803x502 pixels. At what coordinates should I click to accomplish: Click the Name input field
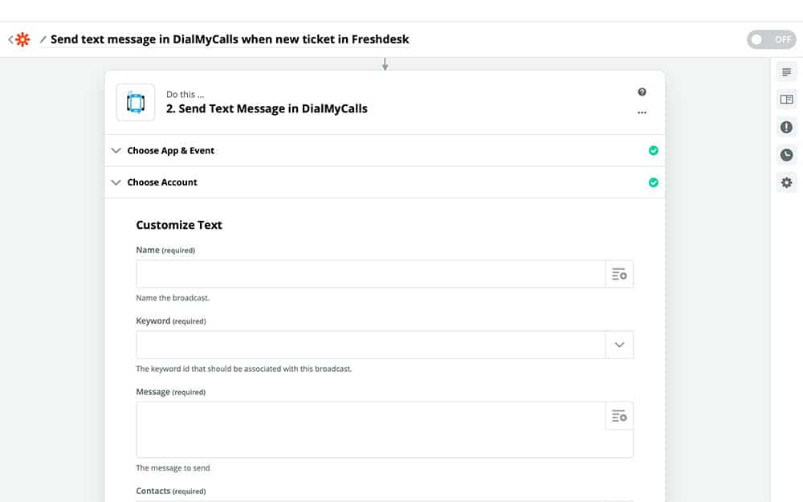(370, 274)
